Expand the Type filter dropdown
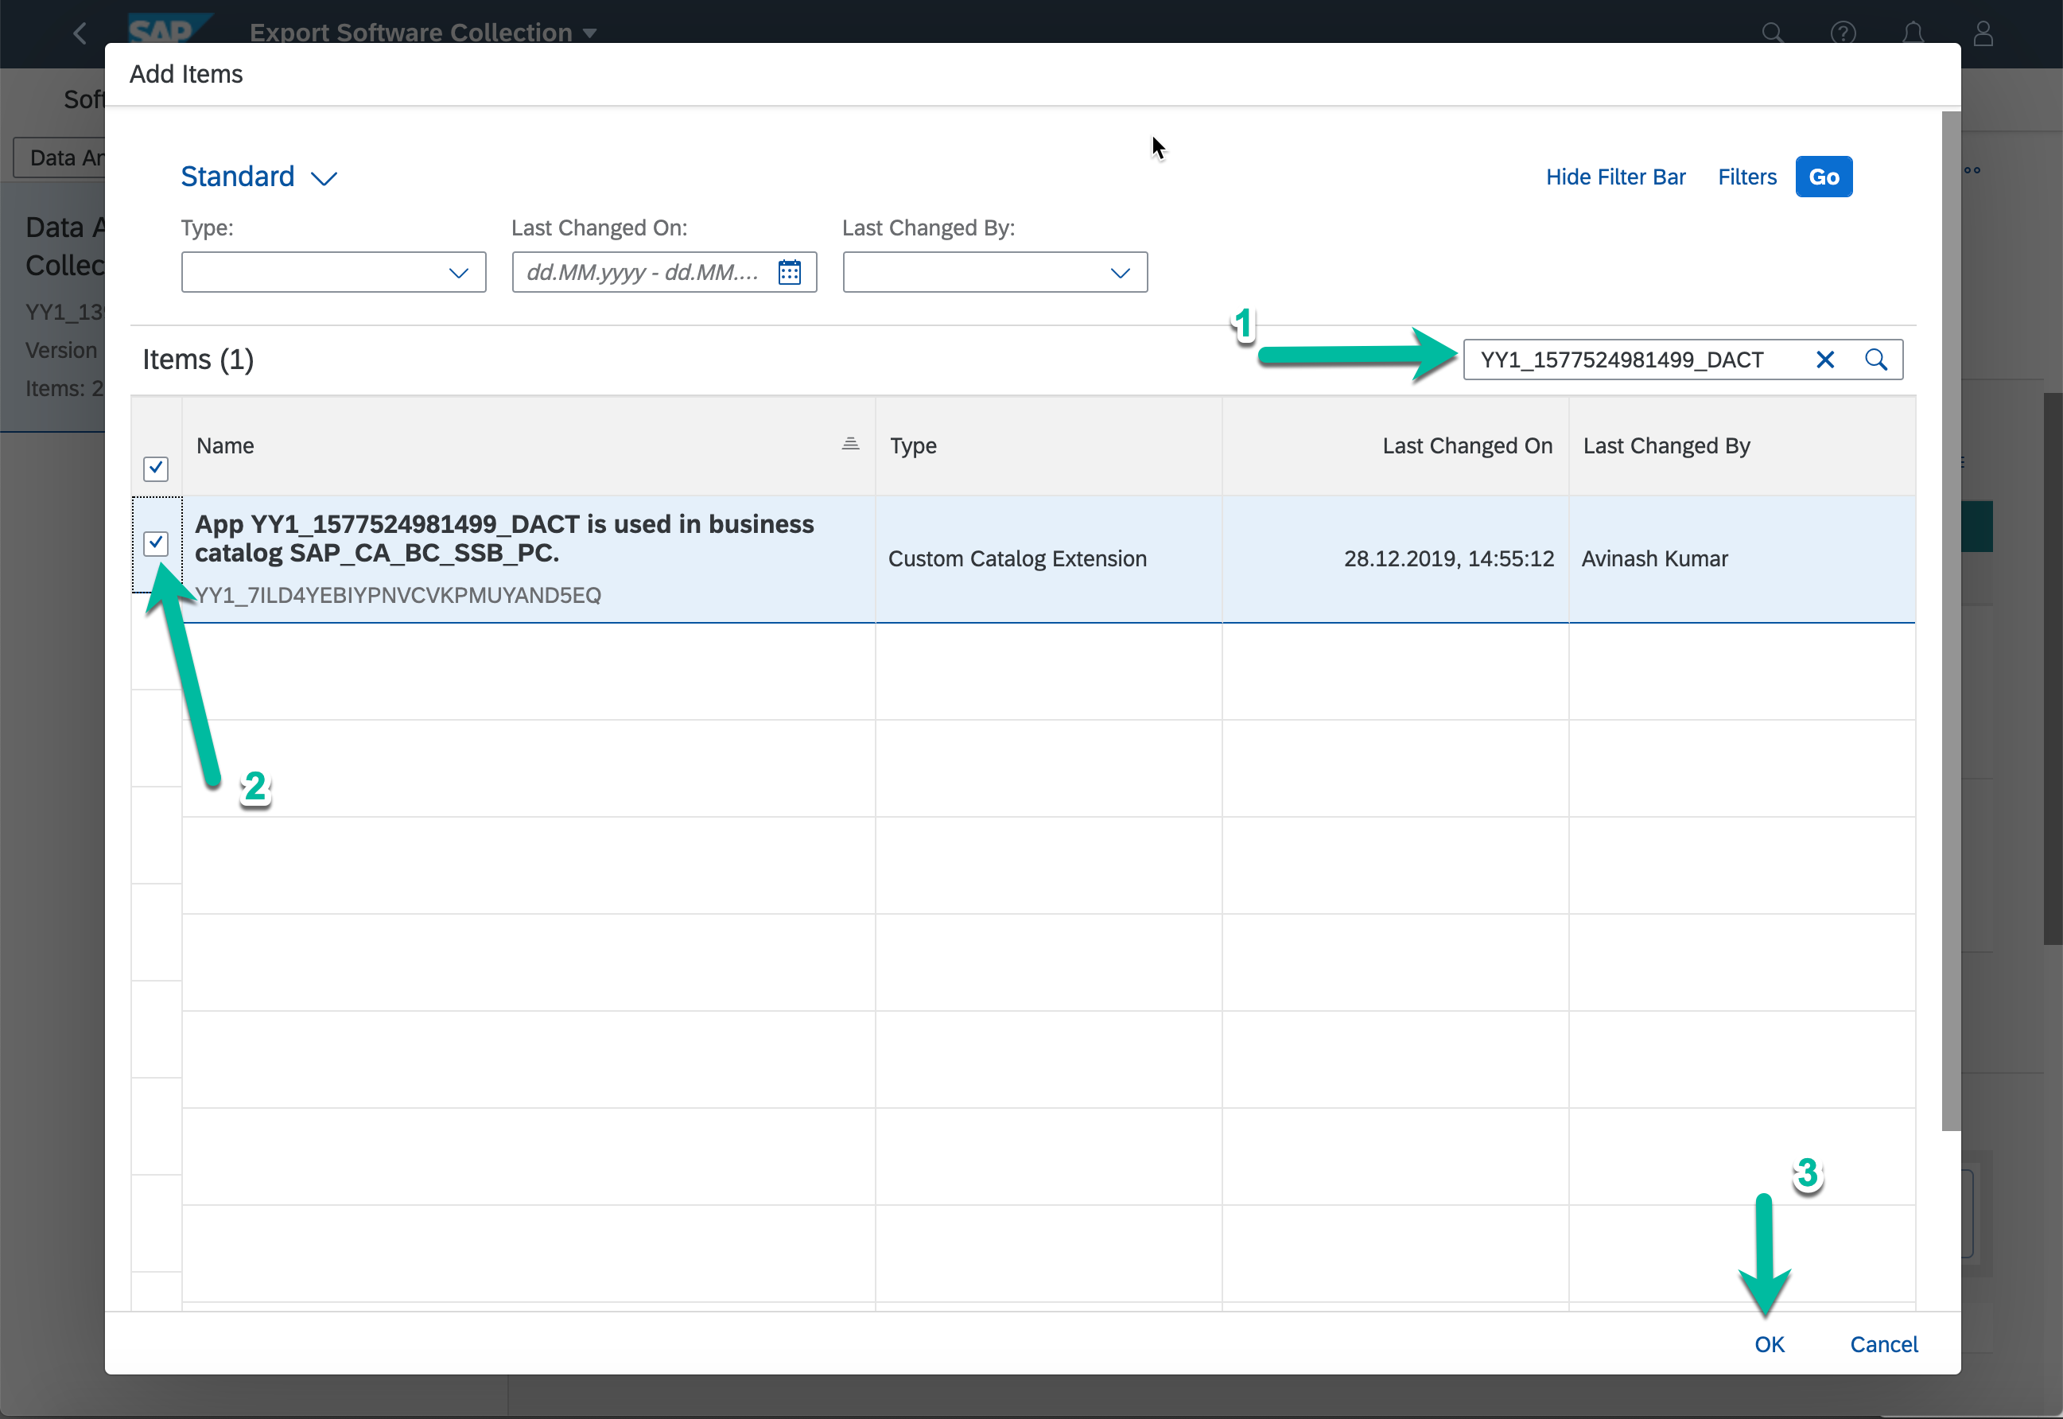This screenshot has width=2063, height=1419. coord(458,273)
